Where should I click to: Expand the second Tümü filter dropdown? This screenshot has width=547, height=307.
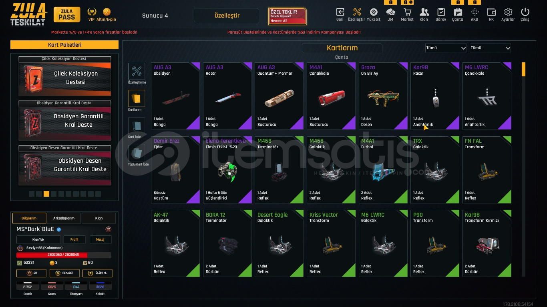pos(491,48)
